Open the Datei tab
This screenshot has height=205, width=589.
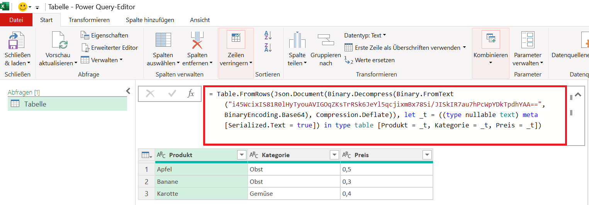pyautogui.click(x=16, y=20)
